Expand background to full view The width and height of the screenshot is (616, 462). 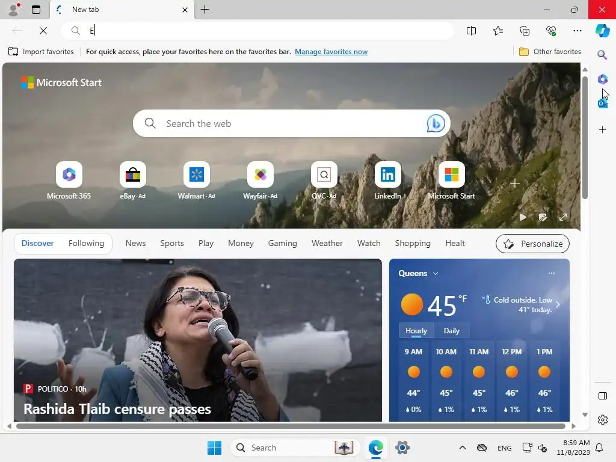tap(563, 217)
